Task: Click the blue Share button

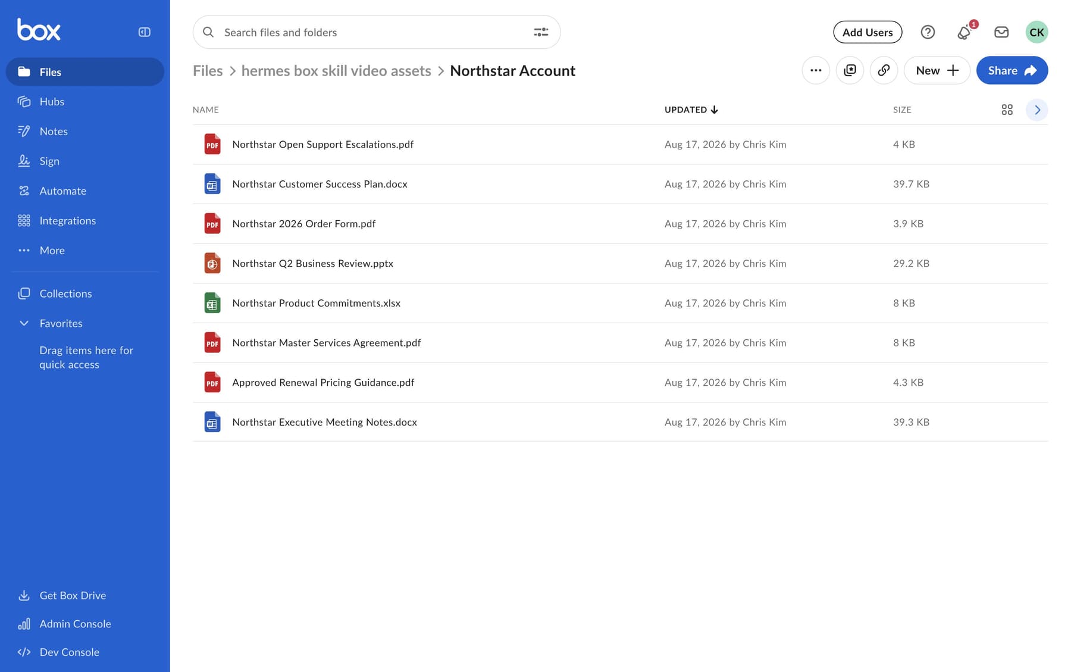Action: (1011, 70)
